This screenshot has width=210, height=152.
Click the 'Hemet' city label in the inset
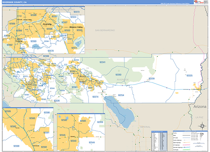click(x=72, y=137)
